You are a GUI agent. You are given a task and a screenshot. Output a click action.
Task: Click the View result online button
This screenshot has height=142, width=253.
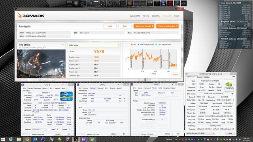click(168, 26)
